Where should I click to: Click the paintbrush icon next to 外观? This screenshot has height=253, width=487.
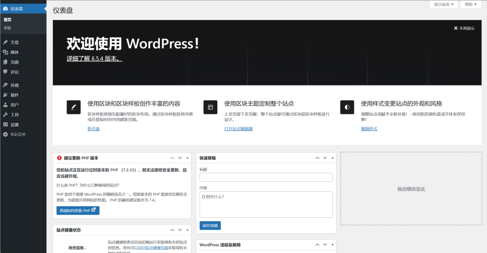5,85
